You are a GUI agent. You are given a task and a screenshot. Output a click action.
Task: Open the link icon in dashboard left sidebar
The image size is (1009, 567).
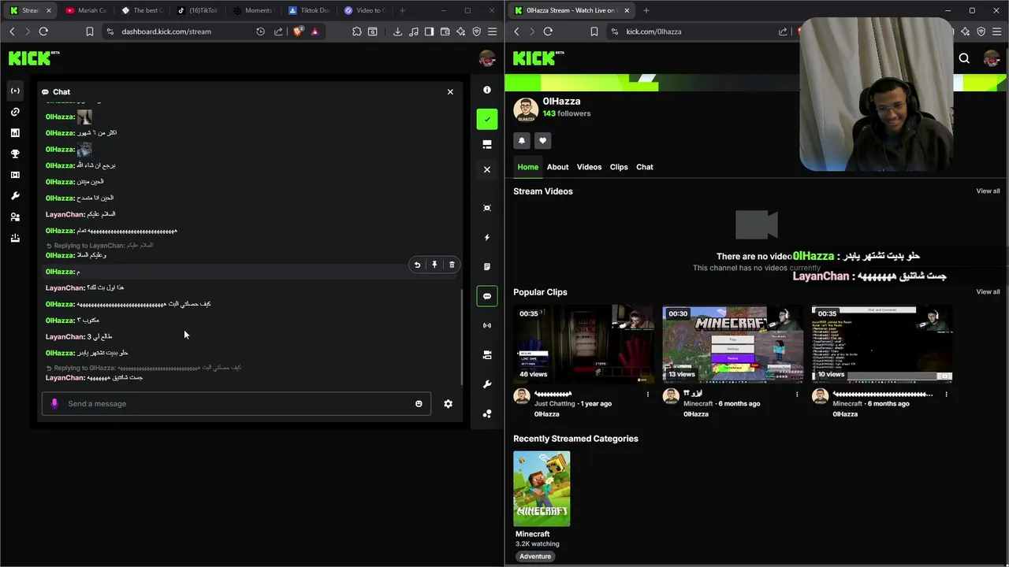[15, 112]
